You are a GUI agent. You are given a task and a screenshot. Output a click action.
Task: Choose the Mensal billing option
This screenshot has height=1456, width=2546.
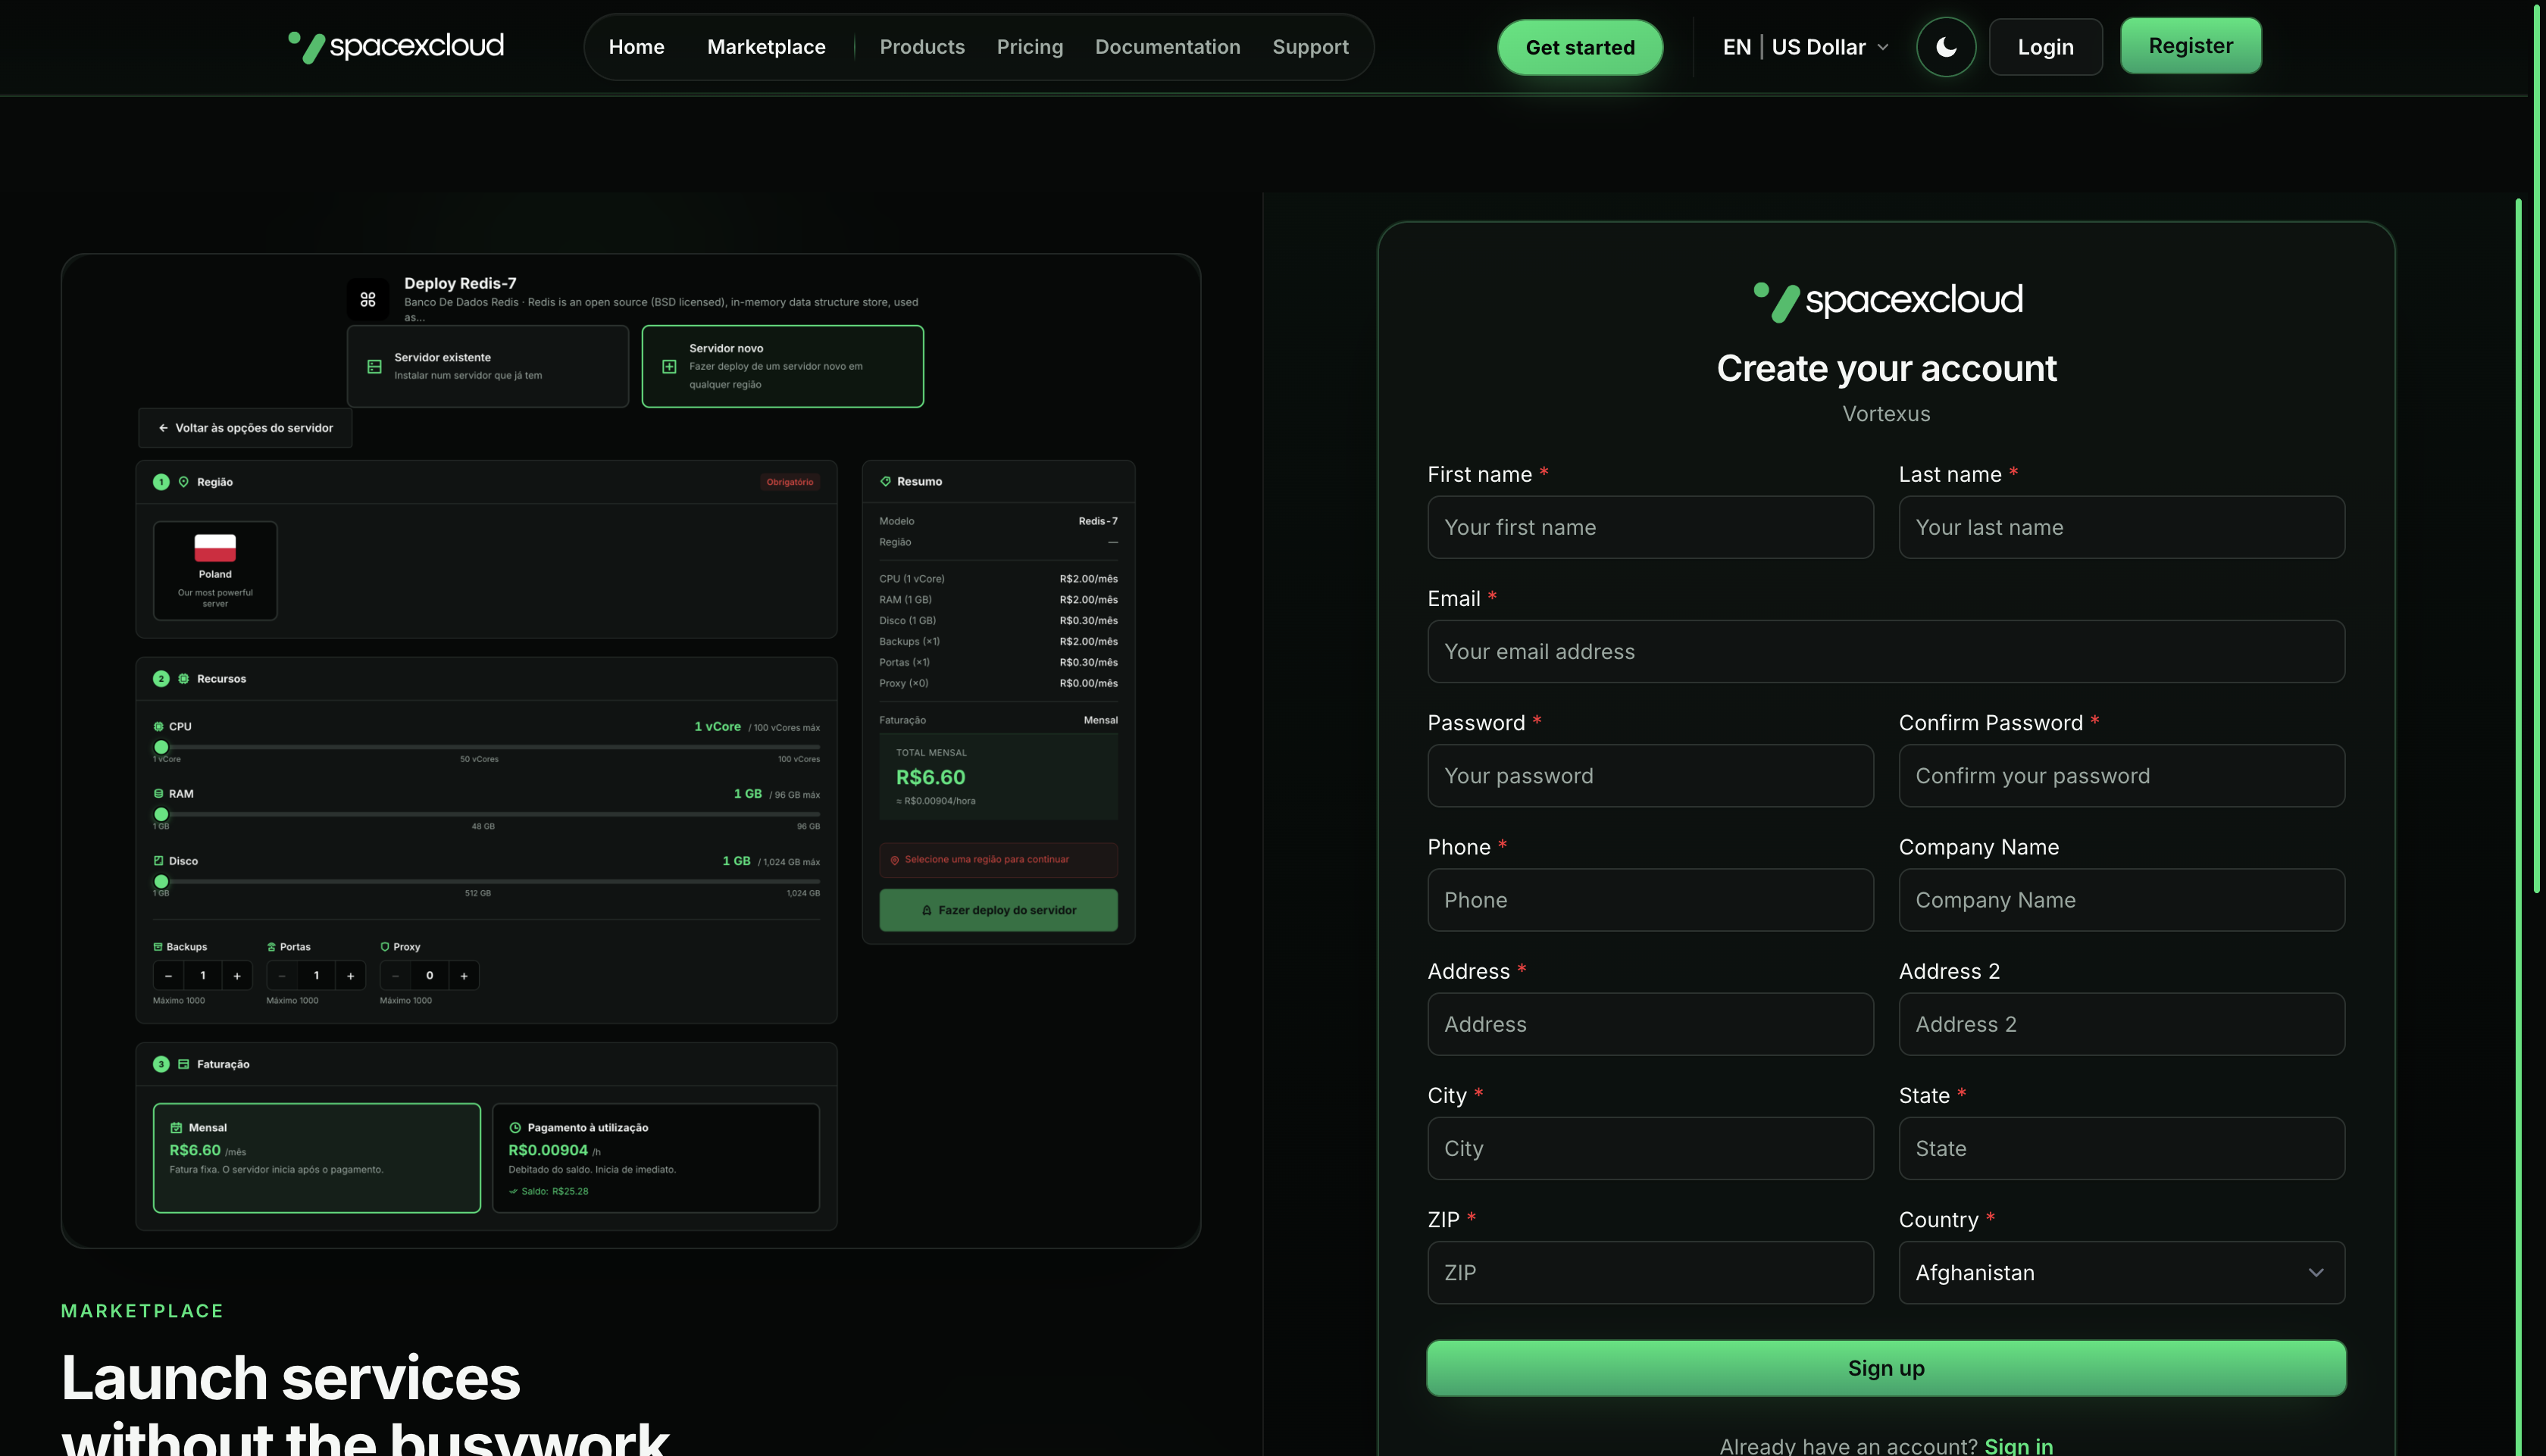coord(317,1158)
